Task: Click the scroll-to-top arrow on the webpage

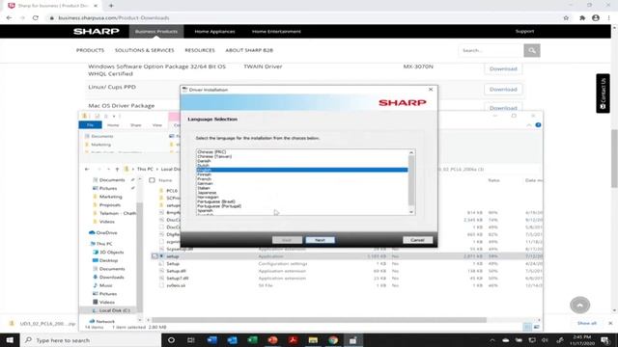Action: pyautogui.click(x=579, y=305)
